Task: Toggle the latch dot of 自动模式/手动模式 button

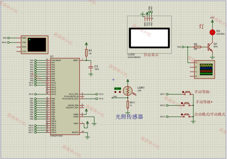Action: (182, 114)
